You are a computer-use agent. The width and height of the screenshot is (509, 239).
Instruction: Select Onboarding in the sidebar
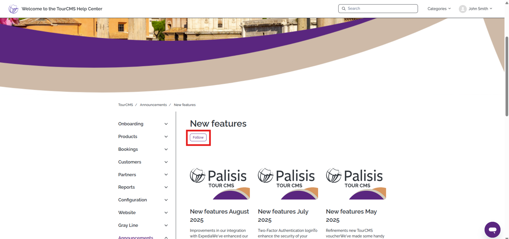pos(131,124)
